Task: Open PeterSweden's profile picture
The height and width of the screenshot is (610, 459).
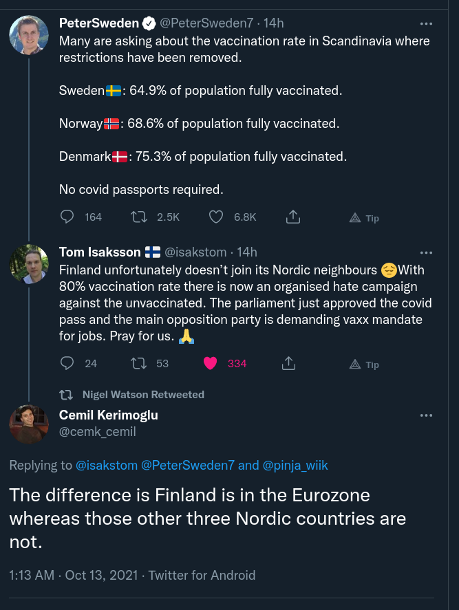Action: tap(29, 35)
